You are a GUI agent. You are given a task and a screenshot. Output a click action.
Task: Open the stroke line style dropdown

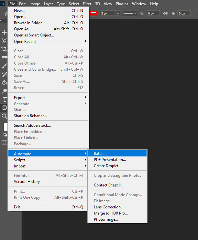click(130, 14)
